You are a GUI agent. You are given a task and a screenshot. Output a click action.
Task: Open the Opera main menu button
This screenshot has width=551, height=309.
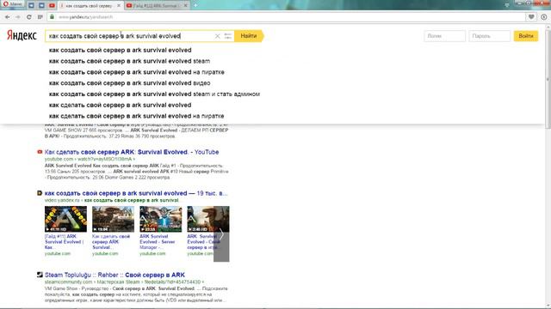click(13, 5)
